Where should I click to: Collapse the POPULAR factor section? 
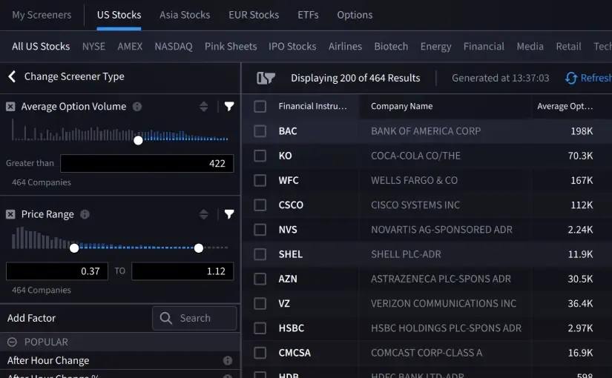point(12,342)
